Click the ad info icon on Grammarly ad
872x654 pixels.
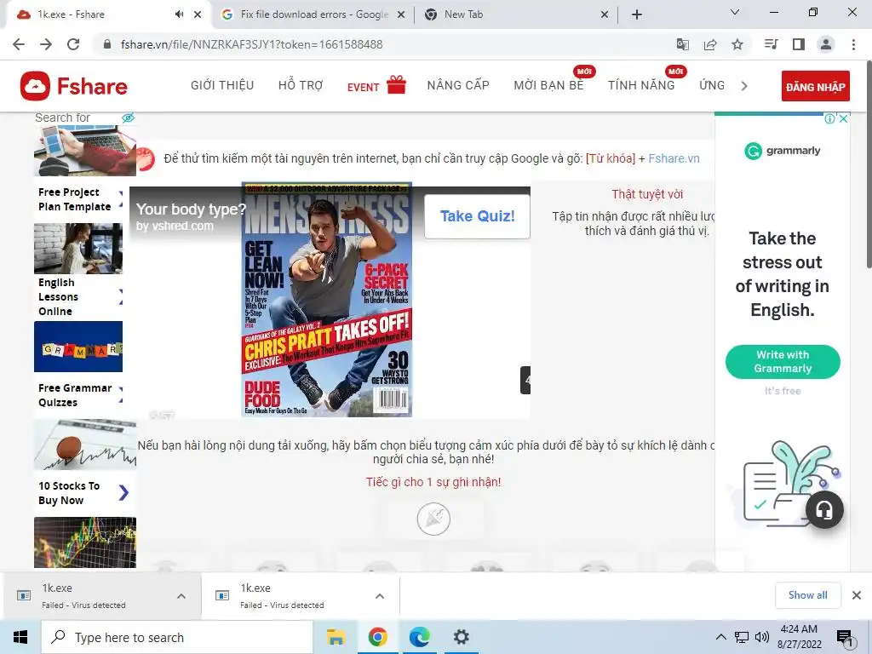(x=829, y=118)
